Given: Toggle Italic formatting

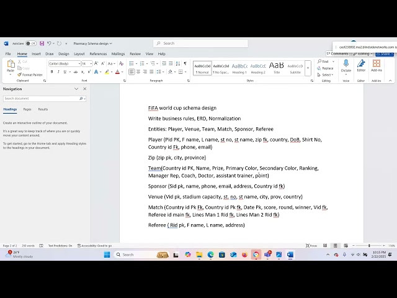Looking at the screenshot, I should click(x=58, y=72).
